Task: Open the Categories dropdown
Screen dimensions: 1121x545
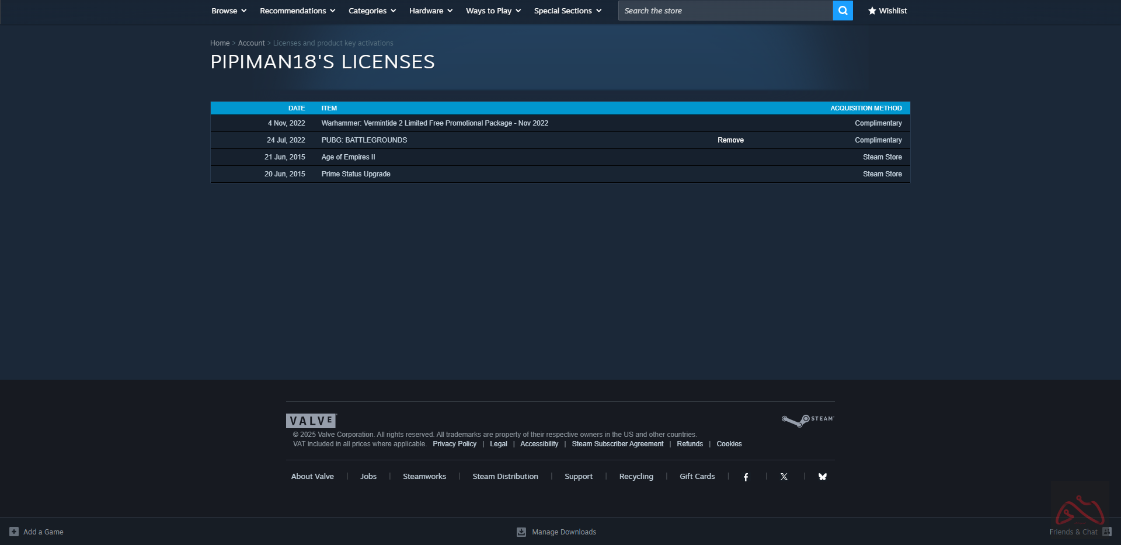Action: (372, 11)
